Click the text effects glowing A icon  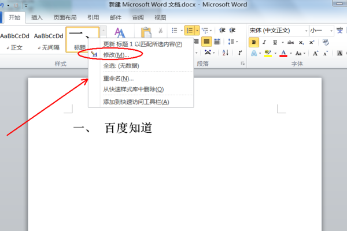pyautogui.click(x=254, y=53)
